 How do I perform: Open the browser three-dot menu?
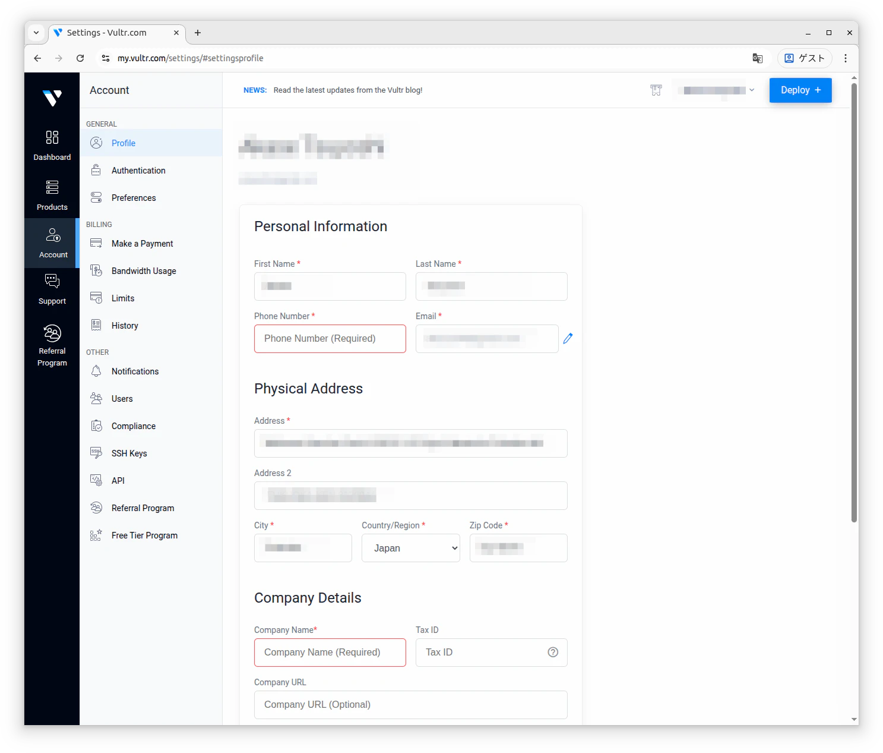846,58
